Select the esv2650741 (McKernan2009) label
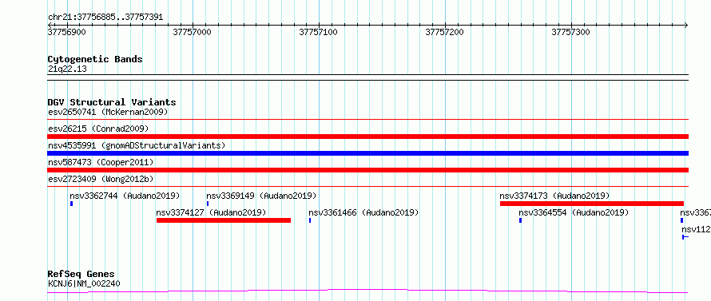Viewport: 711px width, 301px height. pos(108,112)
